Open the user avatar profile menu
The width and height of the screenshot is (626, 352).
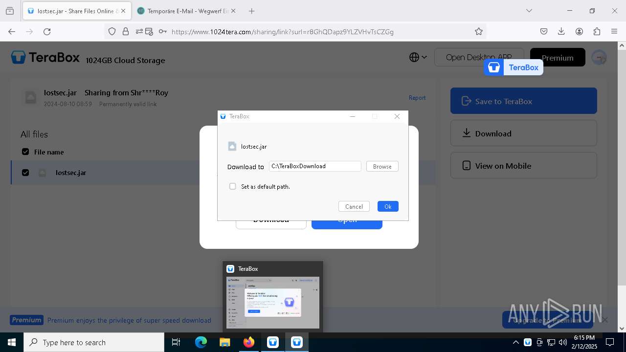point(599,57)
